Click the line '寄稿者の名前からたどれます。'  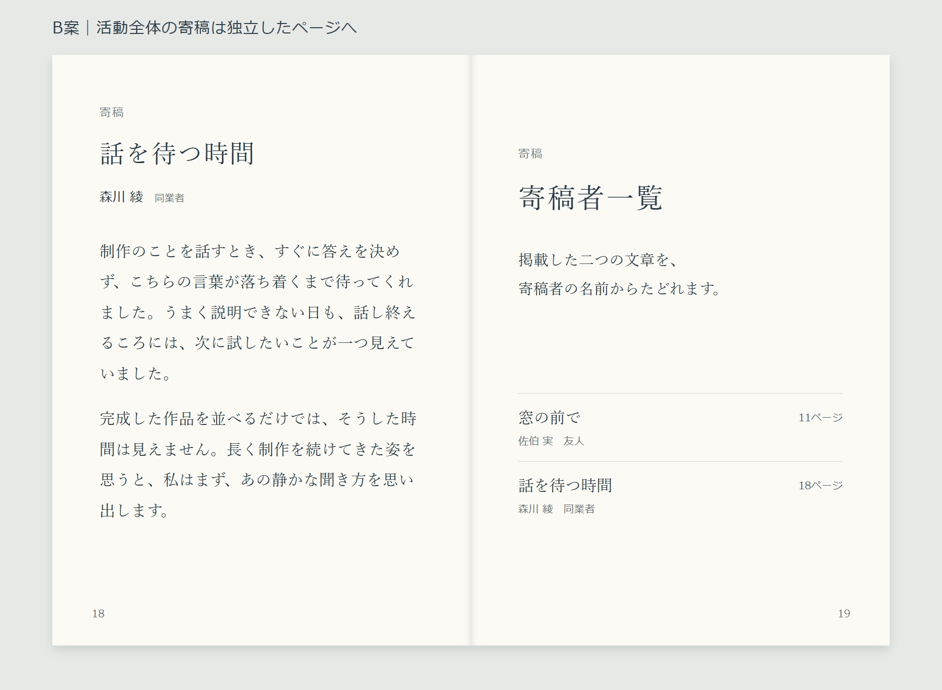pyautogui.click(x=620, y=289)
